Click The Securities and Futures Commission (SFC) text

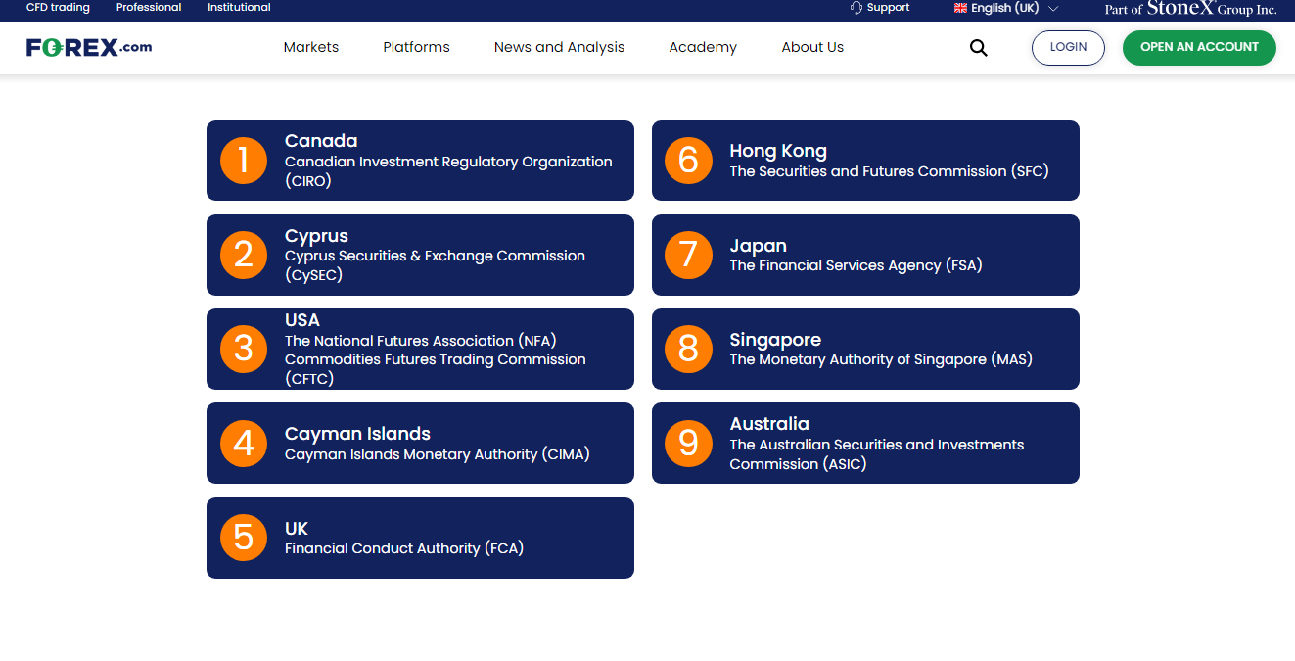[x=889, y=171]
